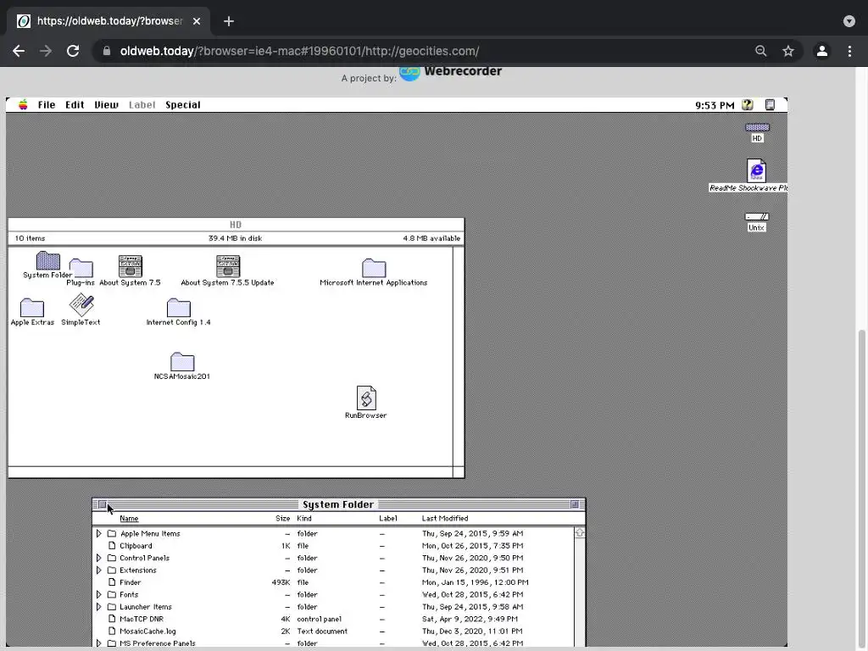Select the Clipboard file row icon
The height and width of the screenshot is (651, 868).
pyautogui.click(x=112, y=546)
